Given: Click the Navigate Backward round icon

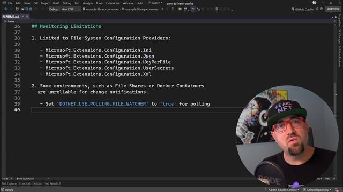Looking at the screenshot, I should pos(6,9).
